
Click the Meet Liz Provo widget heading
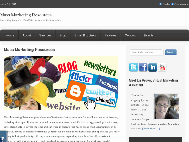point(153,83)
